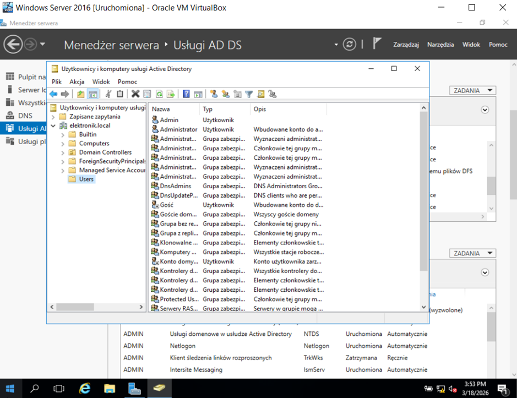This screenshot has width=517, height=398.
Task: Open the upper ZADANIA dropdown
Action: 473,90
